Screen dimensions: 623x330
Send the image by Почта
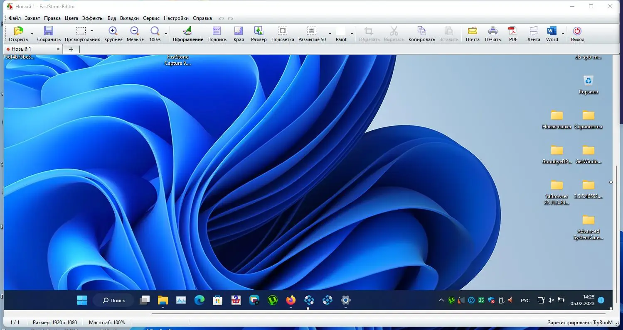[473, 31]
